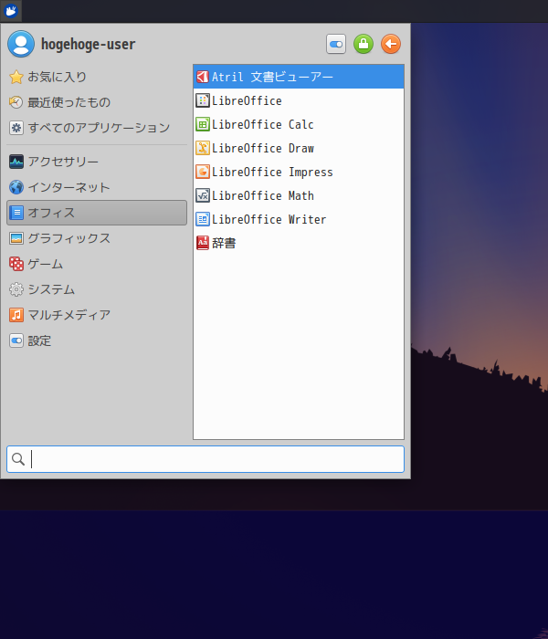548x639 pixels.
Task: Click the hogehoge-user profile avatar
Action: point(21,44)
